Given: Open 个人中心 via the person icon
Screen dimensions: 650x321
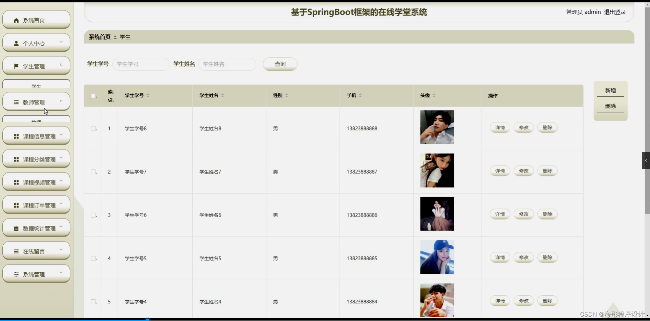Looking at the screenshot, I should (x=16, y=43).
